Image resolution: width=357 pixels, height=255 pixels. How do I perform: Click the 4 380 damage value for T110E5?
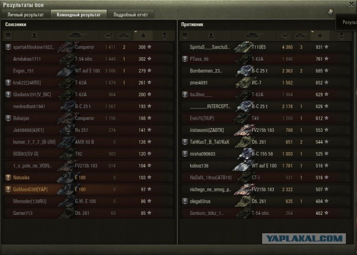[287, 47]
